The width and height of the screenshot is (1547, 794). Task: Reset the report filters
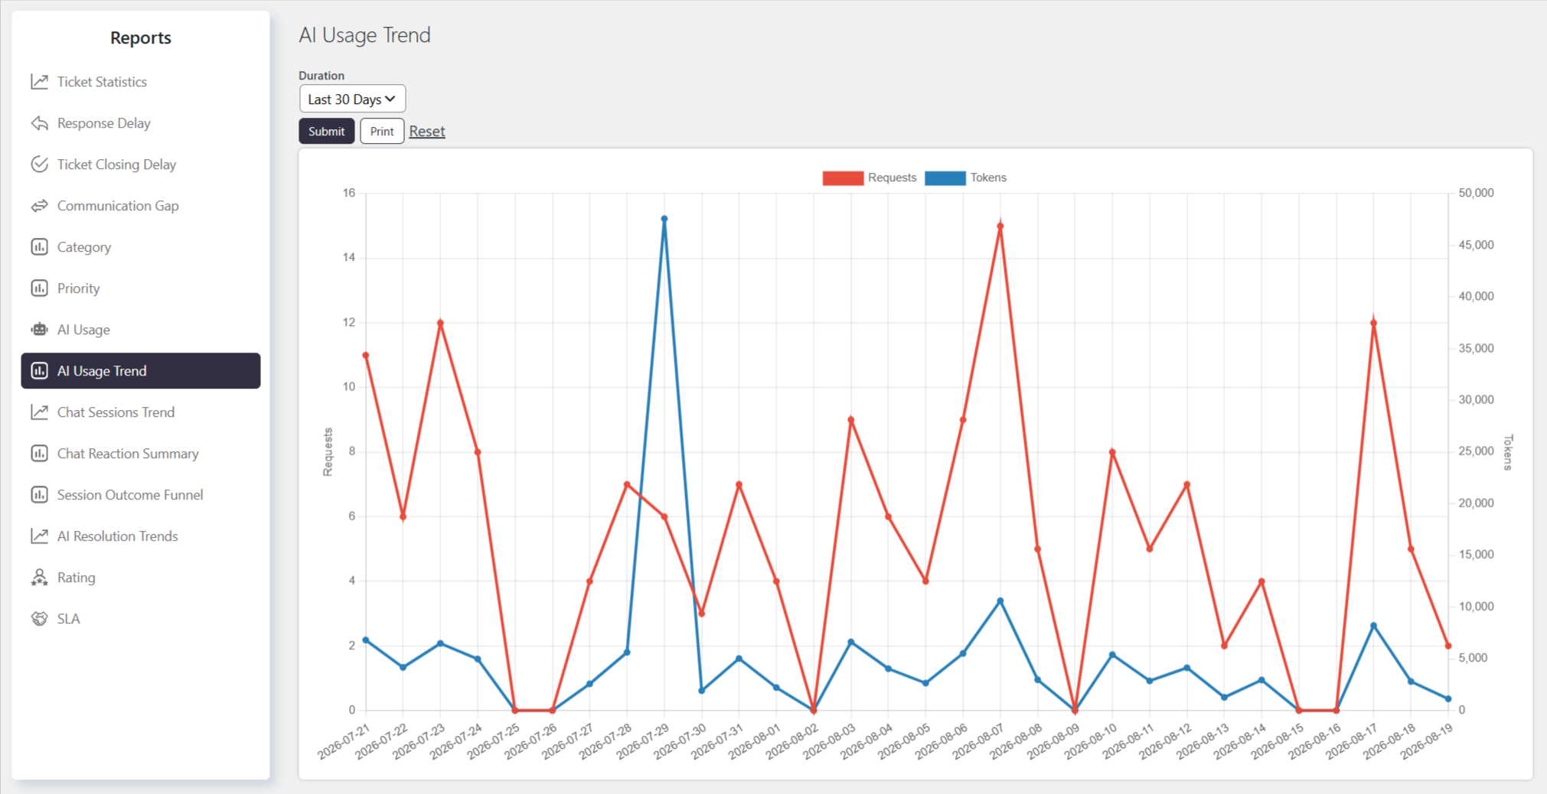coord(427,131)
